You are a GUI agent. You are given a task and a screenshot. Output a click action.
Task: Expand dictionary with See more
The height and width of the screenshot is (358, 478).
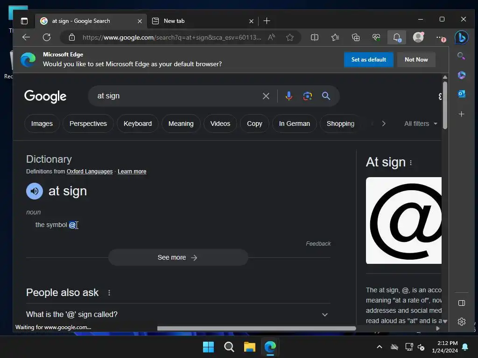178,257
